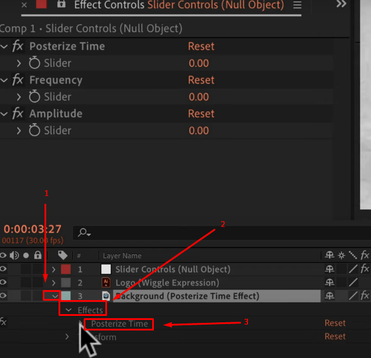Viewport: 371px width, 358px height.
Task: Collapse the Background layer properties twirl
Action: pos(55,296)
